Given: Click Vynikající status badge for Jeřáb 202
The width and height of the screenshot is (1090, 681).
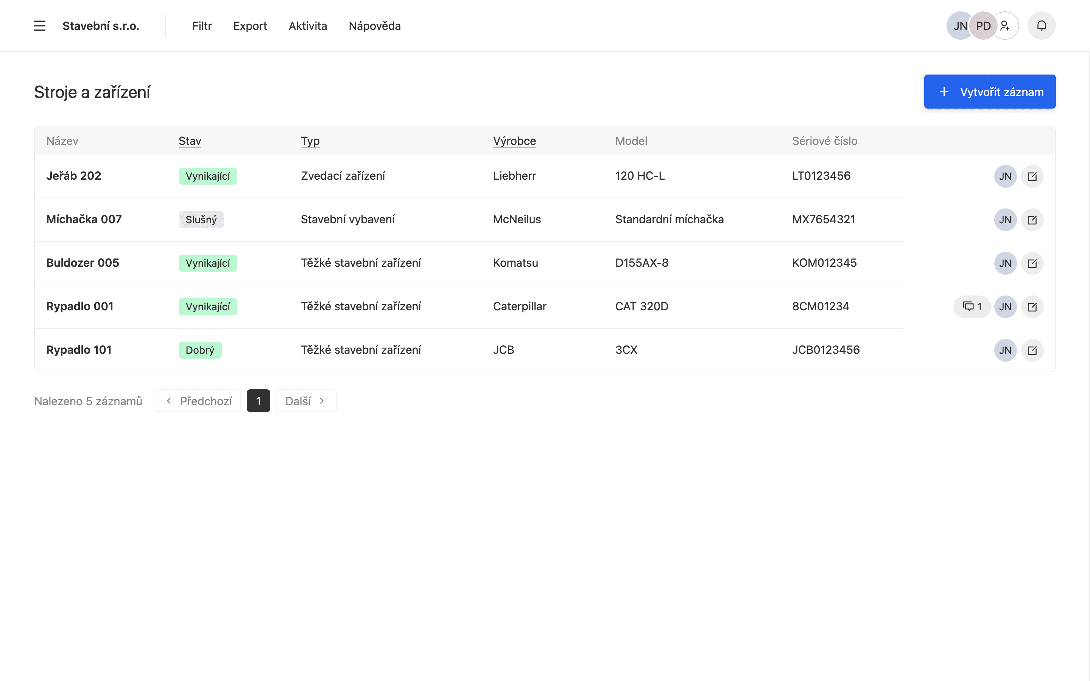Looking at the screenshot, I should pos(208,176).
